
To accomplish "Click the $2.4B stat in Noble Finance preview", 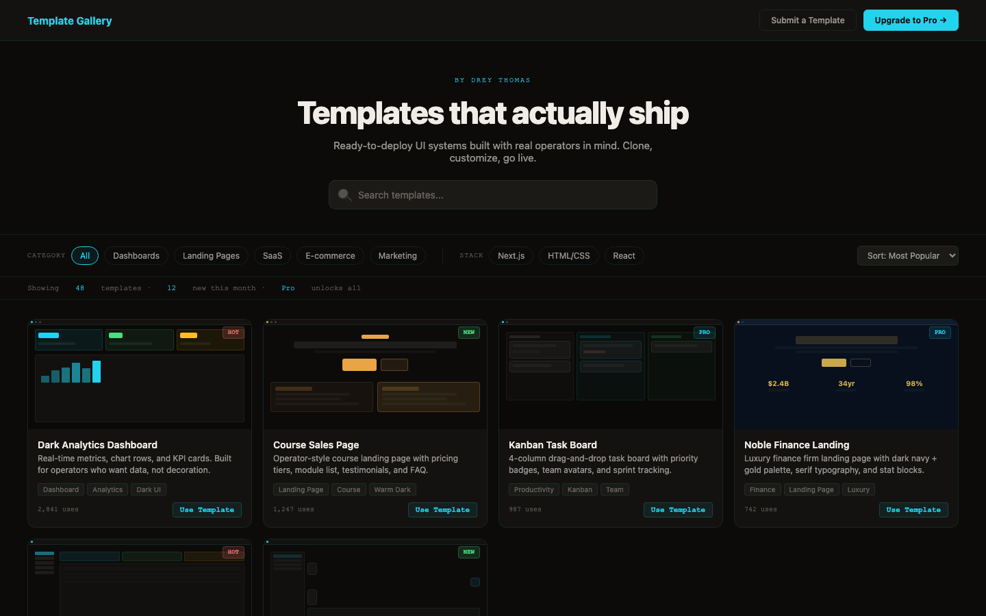I will click(x=779, y=384).
